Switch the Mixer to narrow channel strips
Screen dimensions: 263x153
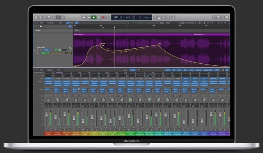223,70
